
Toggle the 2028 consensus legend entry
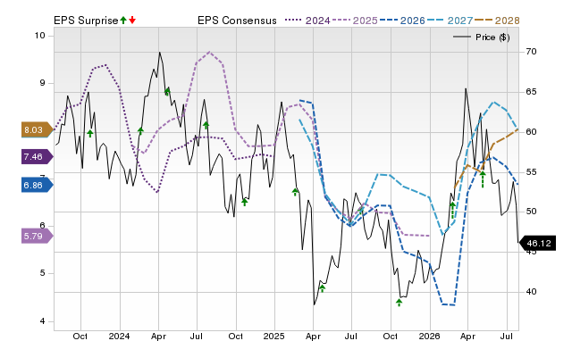pyautogui.click(x=497, y=21)
